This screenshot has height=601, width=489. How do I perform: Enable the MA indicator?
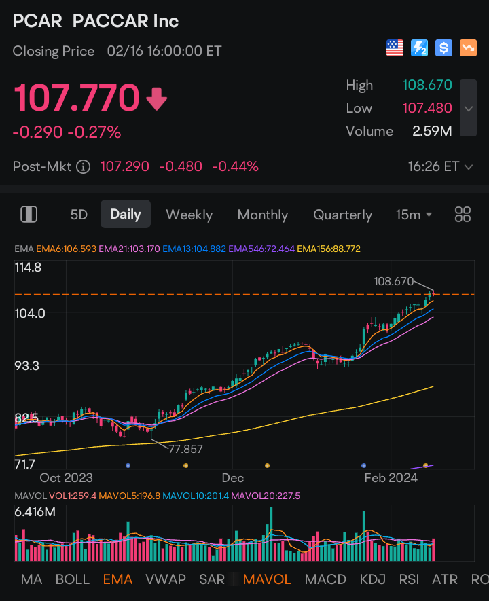coord(31,579)
